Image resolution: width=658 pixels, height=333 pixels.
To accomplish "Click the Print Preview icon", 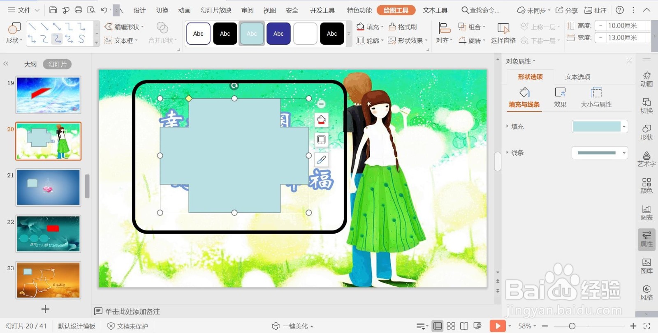I will (91, 10).
